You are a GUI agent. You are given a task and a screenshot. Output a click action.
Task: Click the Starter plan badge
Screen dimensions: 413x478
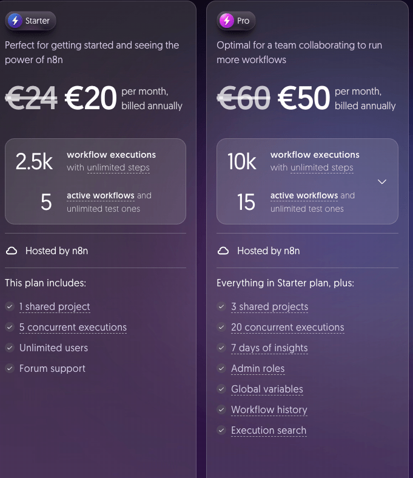(x=32, y=21)
